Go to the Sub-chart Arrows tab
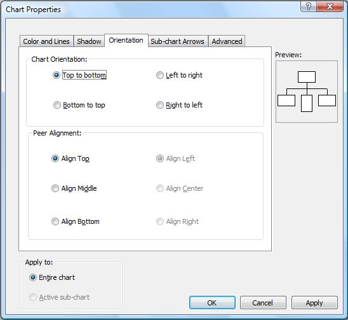The image size is (348, 320). 178,41
